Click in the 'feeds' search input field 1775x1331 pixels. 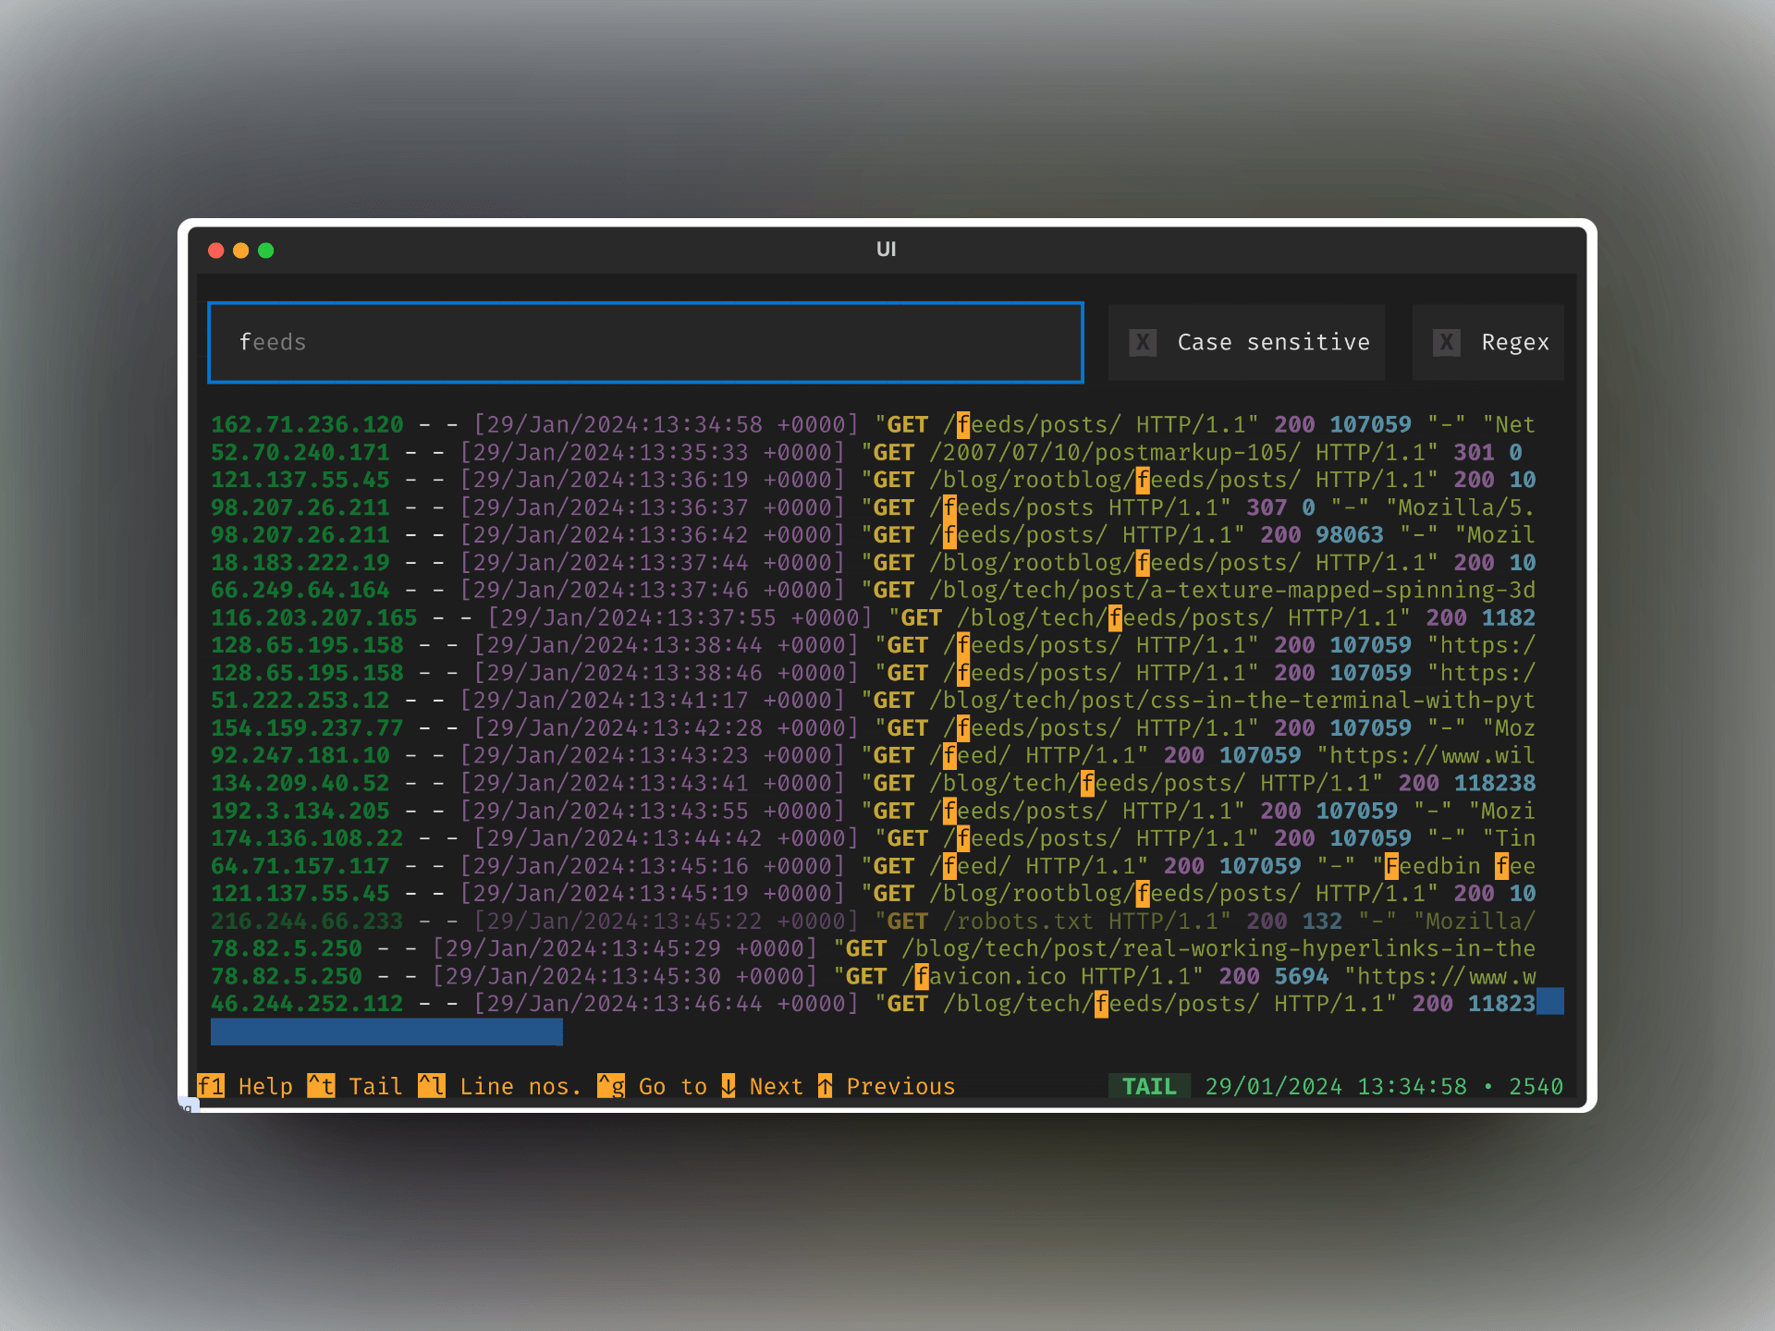645,343
